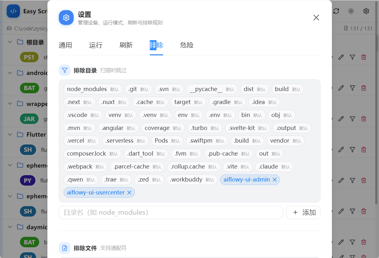The image size is (379, 258).
Task: Click the .workbuddy tag
Action: click(x=192, y=180)
